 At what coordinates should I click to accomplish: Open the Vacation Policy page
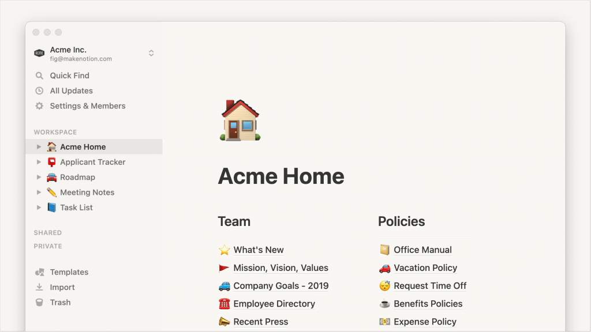tap(425, 268)
